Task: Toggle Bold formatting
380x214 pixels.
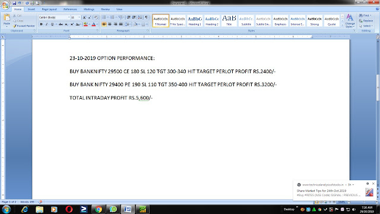Action: [41, 24]
